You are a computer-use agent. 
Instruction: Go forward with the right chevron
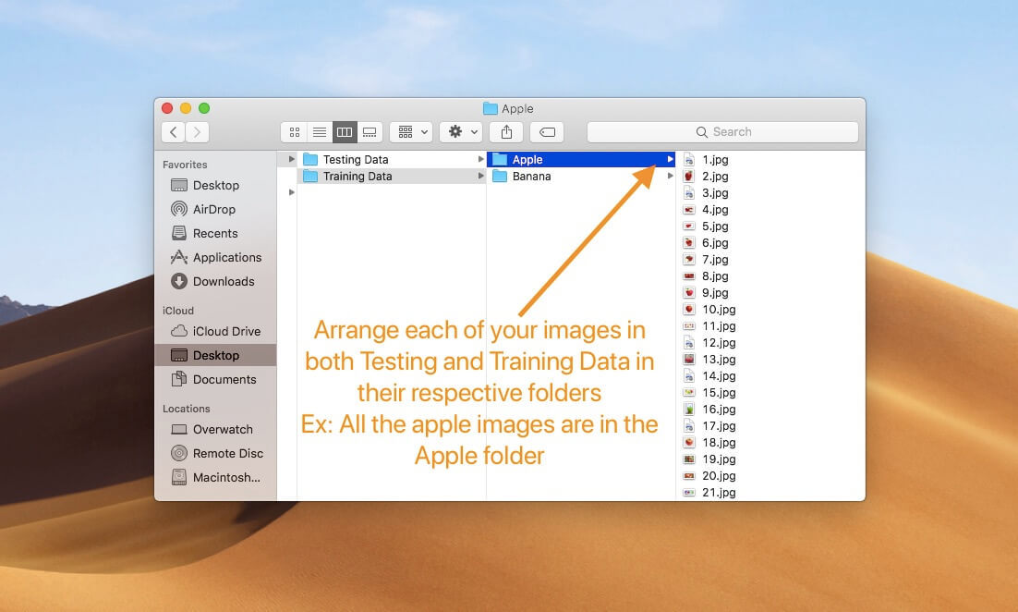point(198,132)
